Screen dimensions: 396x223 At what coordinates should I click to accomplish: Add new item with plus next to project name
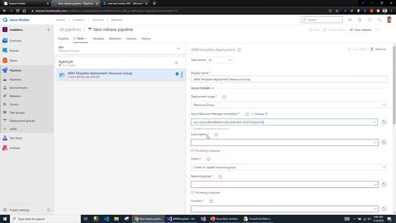[x=48, y=30]
